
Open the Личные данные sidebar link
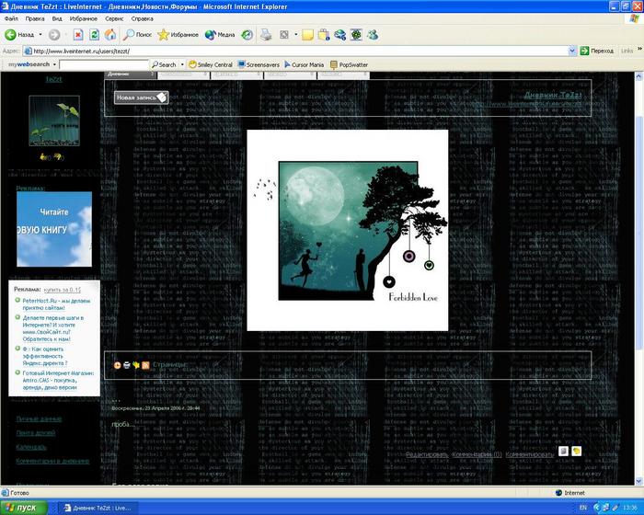pos(39,419)
